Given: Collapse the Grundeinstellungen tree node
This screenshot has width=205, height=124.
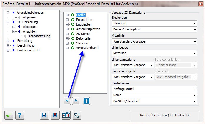Looking at the screenshot, I should pyautogui.click(x=8, y=13).
